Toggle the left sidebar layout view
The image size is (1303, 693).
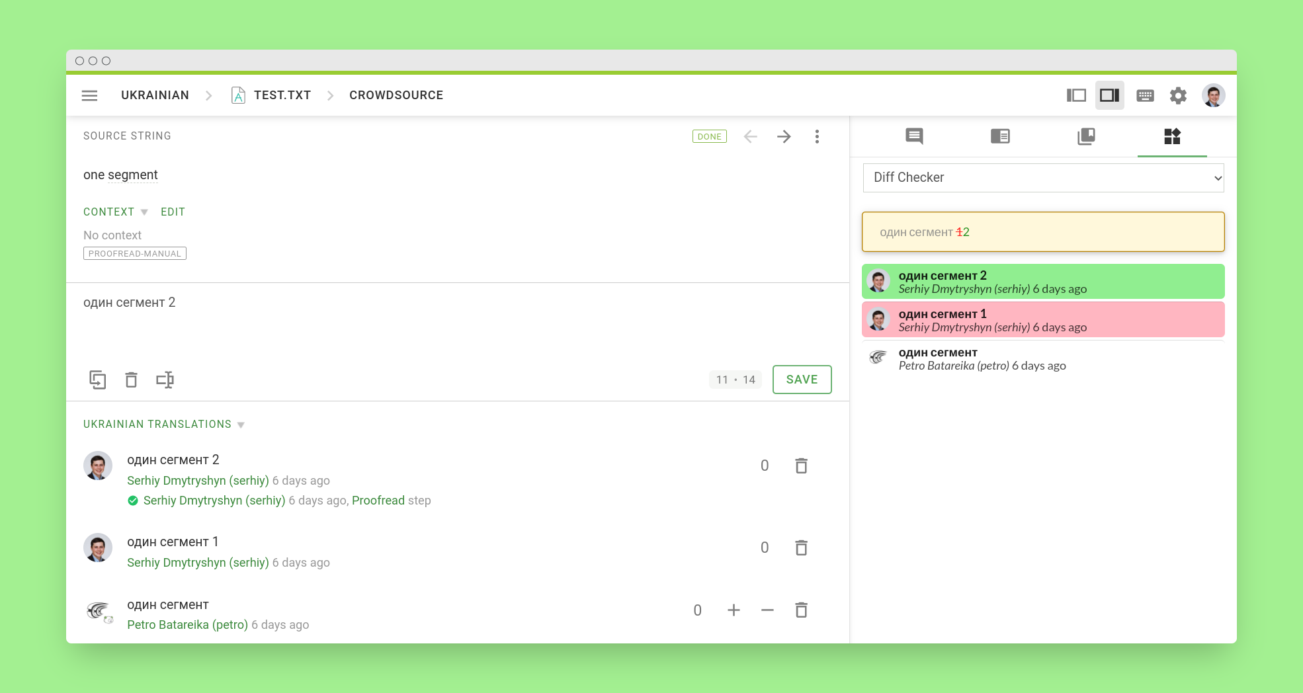[1076, 95]
